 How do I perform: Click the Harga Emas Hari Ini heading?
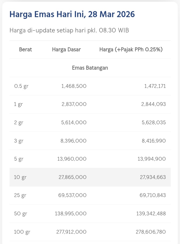coord(72,14)
